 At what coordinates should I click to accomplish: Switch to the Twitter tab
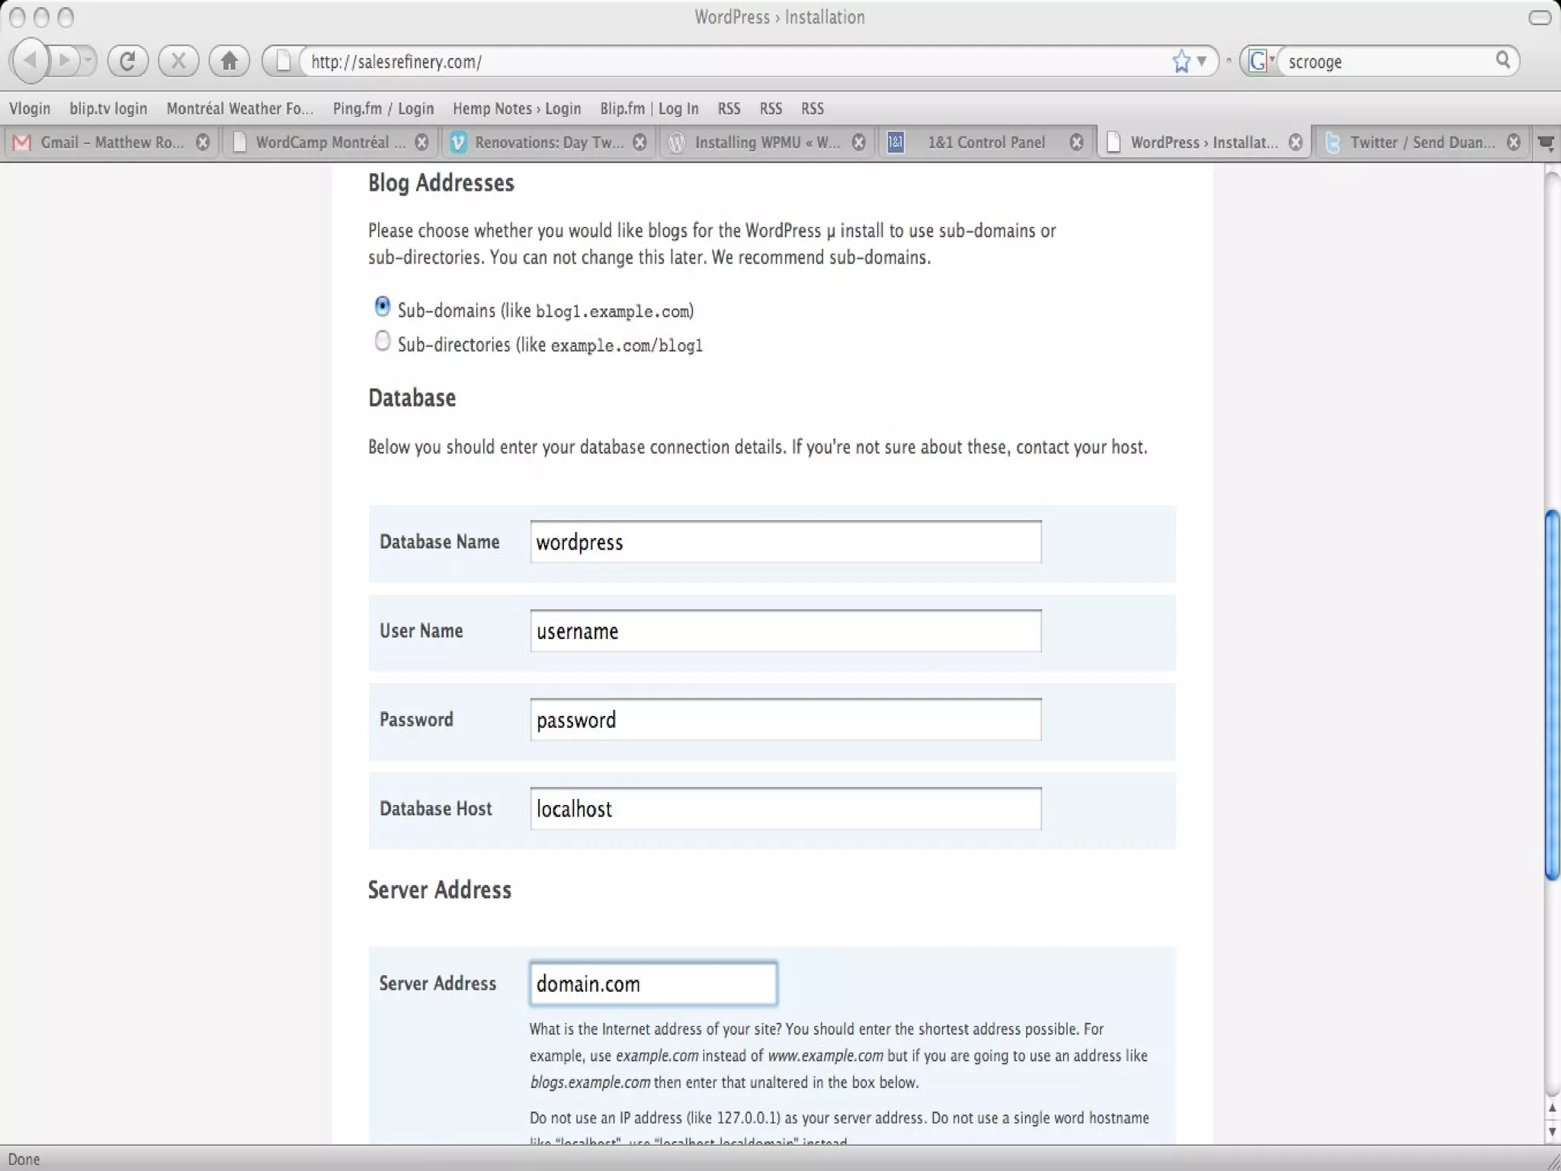[1421, 143]
